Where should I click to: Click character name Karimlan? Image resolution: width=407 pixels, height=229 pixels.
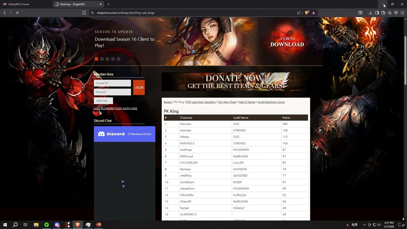click(185, 130)
